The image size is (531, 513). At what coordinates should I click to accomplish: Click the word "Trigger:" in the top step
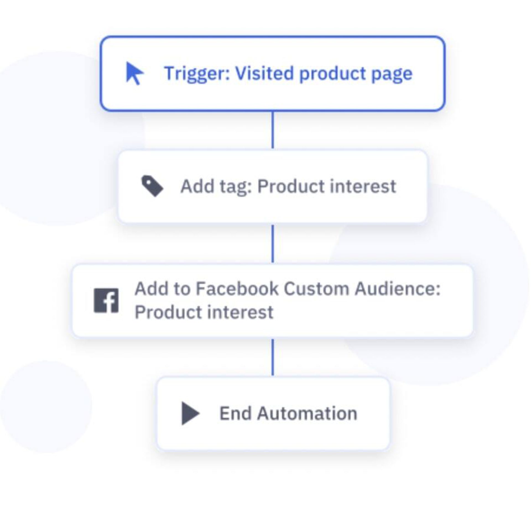pos(197,74)
